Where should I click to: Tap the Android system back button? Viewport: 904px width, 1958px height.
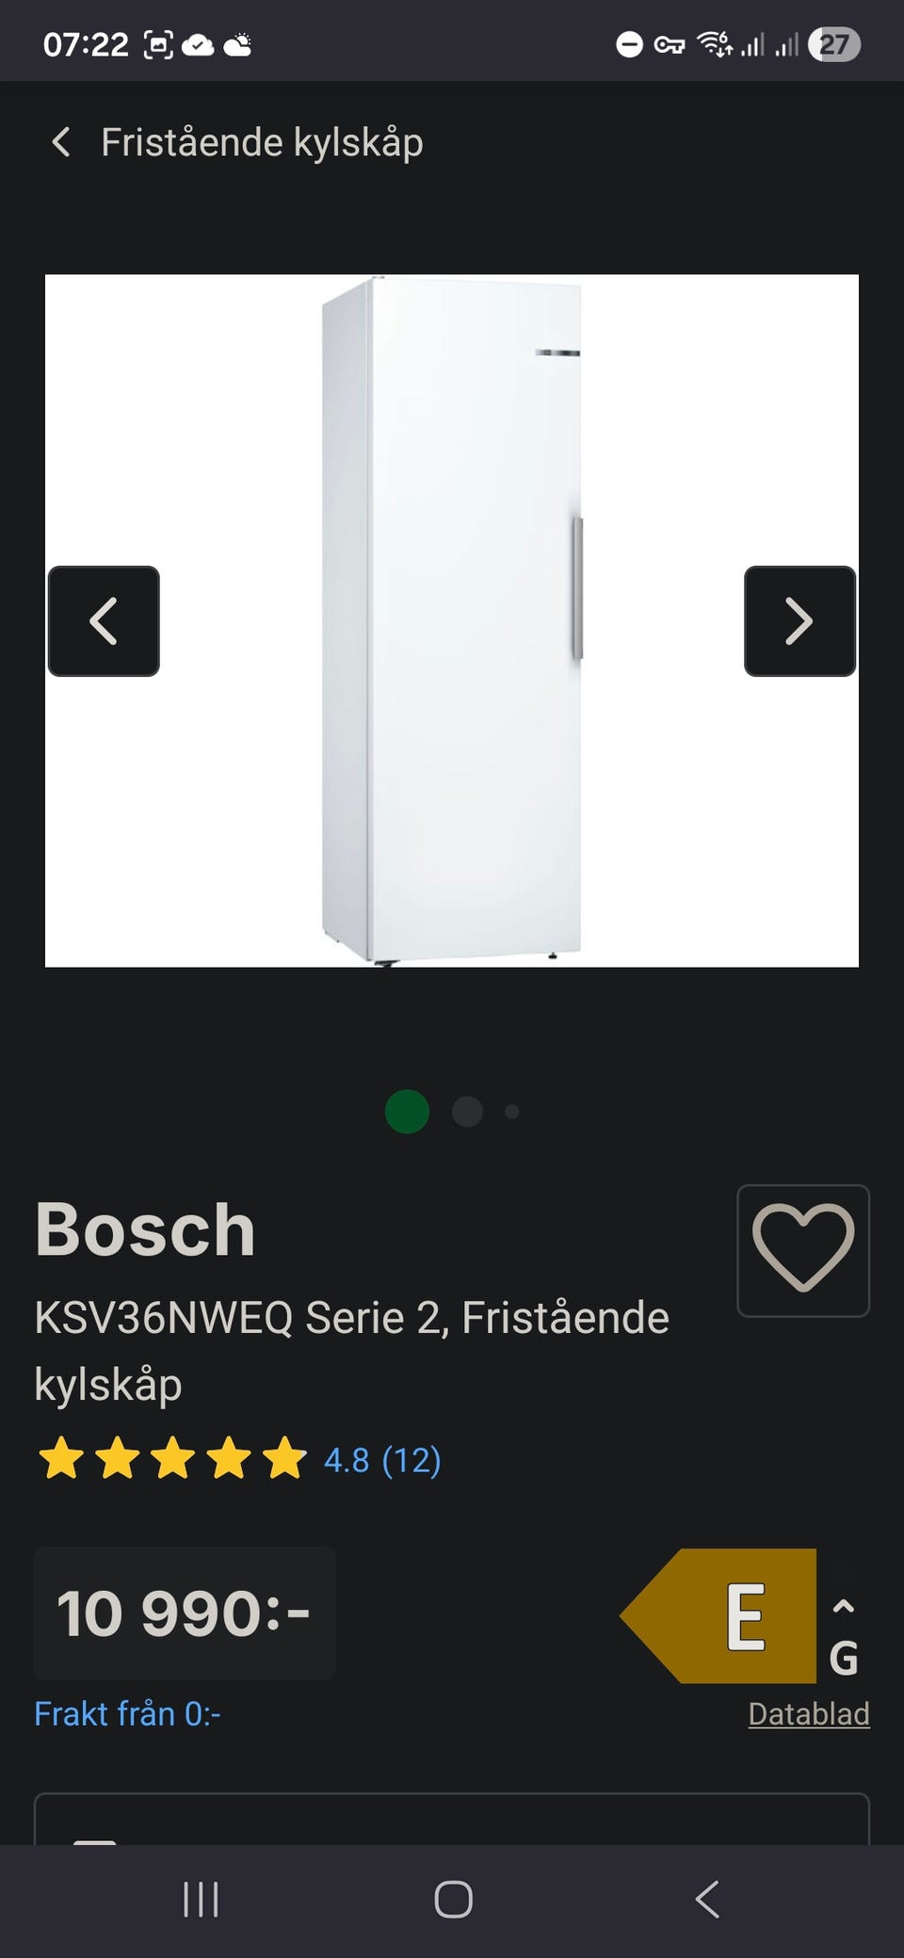(707, 1900)
